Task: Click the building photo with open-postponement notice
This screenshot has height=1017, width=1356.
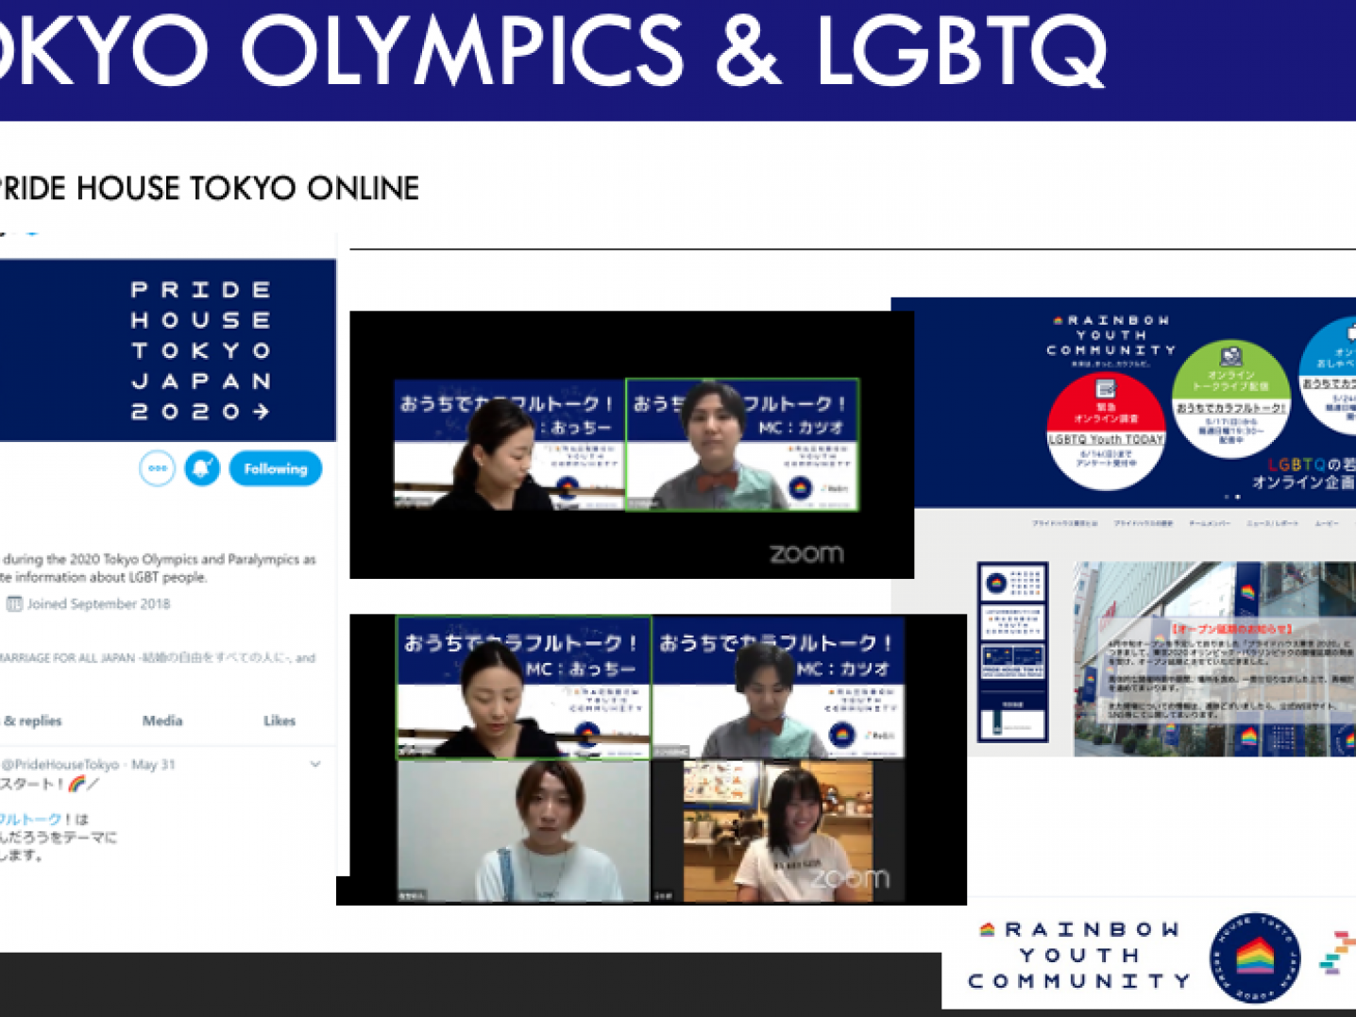Action: 1214,659
